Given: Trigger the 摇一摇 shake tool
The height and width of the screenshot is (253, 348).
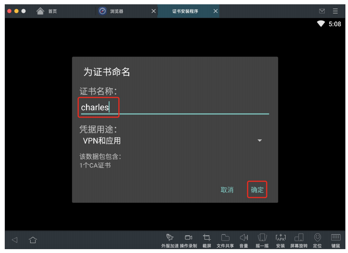Looking at the screenshot, I should coord(262,241).
